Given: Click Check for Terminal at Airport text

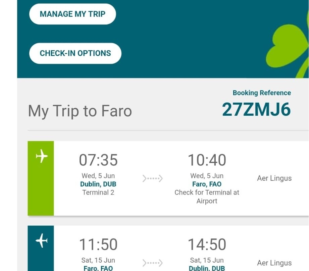Looking at the screenshot, I should click(x=207, y=197).
